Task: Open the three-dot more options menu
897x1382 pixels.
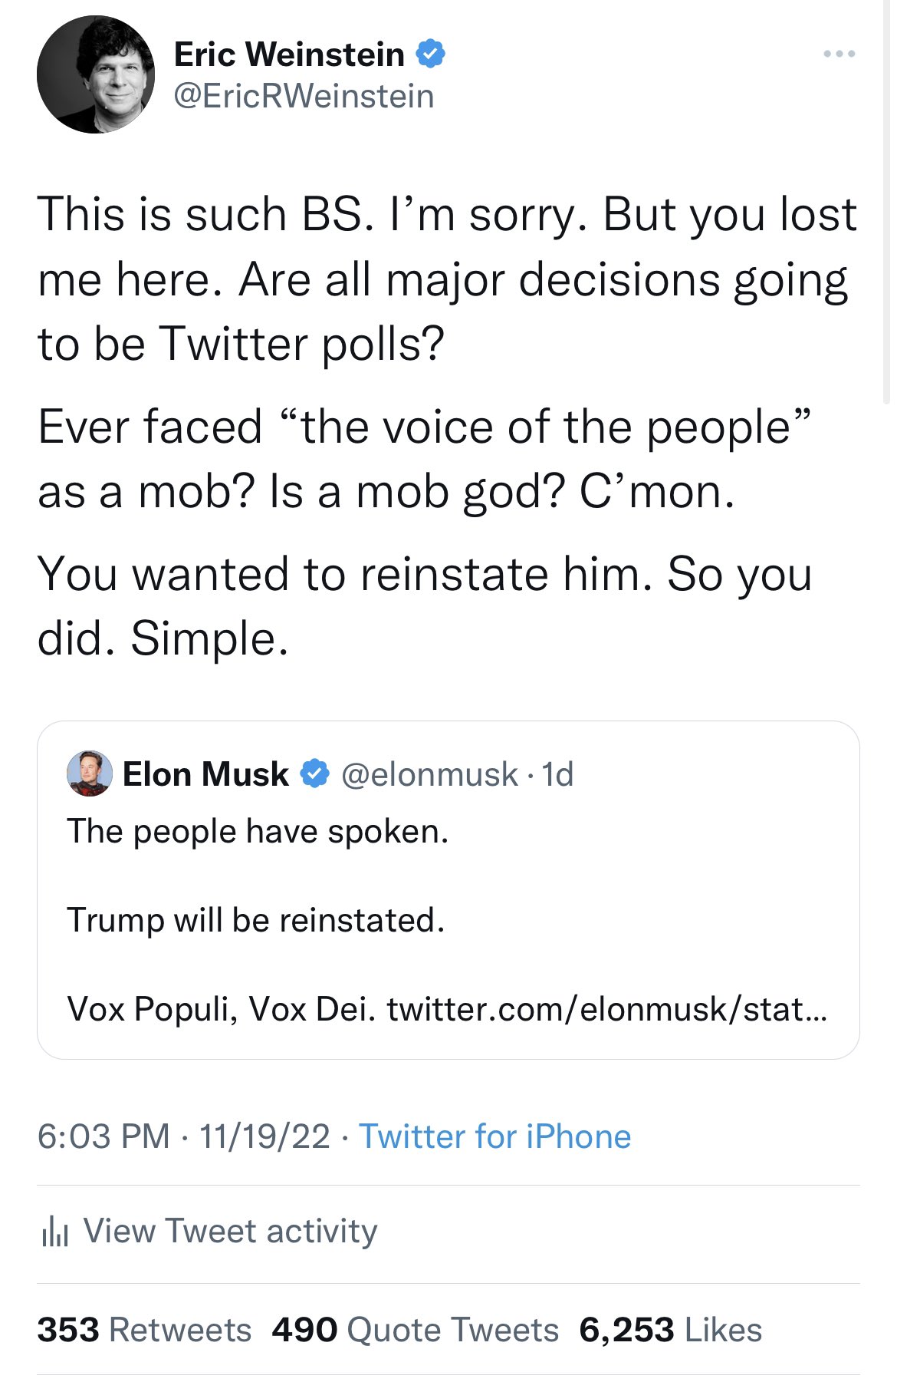Action: click(x=839, y=54)
